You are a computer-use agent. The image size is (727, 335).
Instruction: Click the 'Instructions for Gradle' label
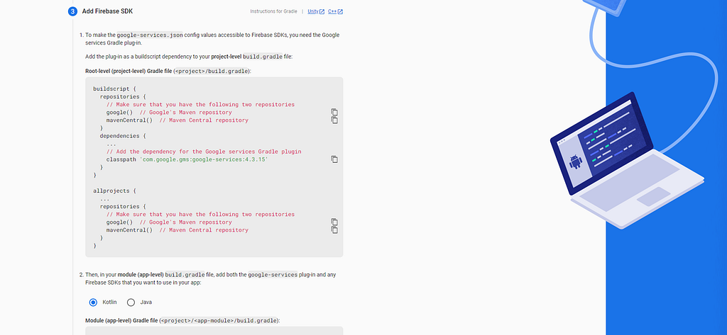click(x=273, y=11)
